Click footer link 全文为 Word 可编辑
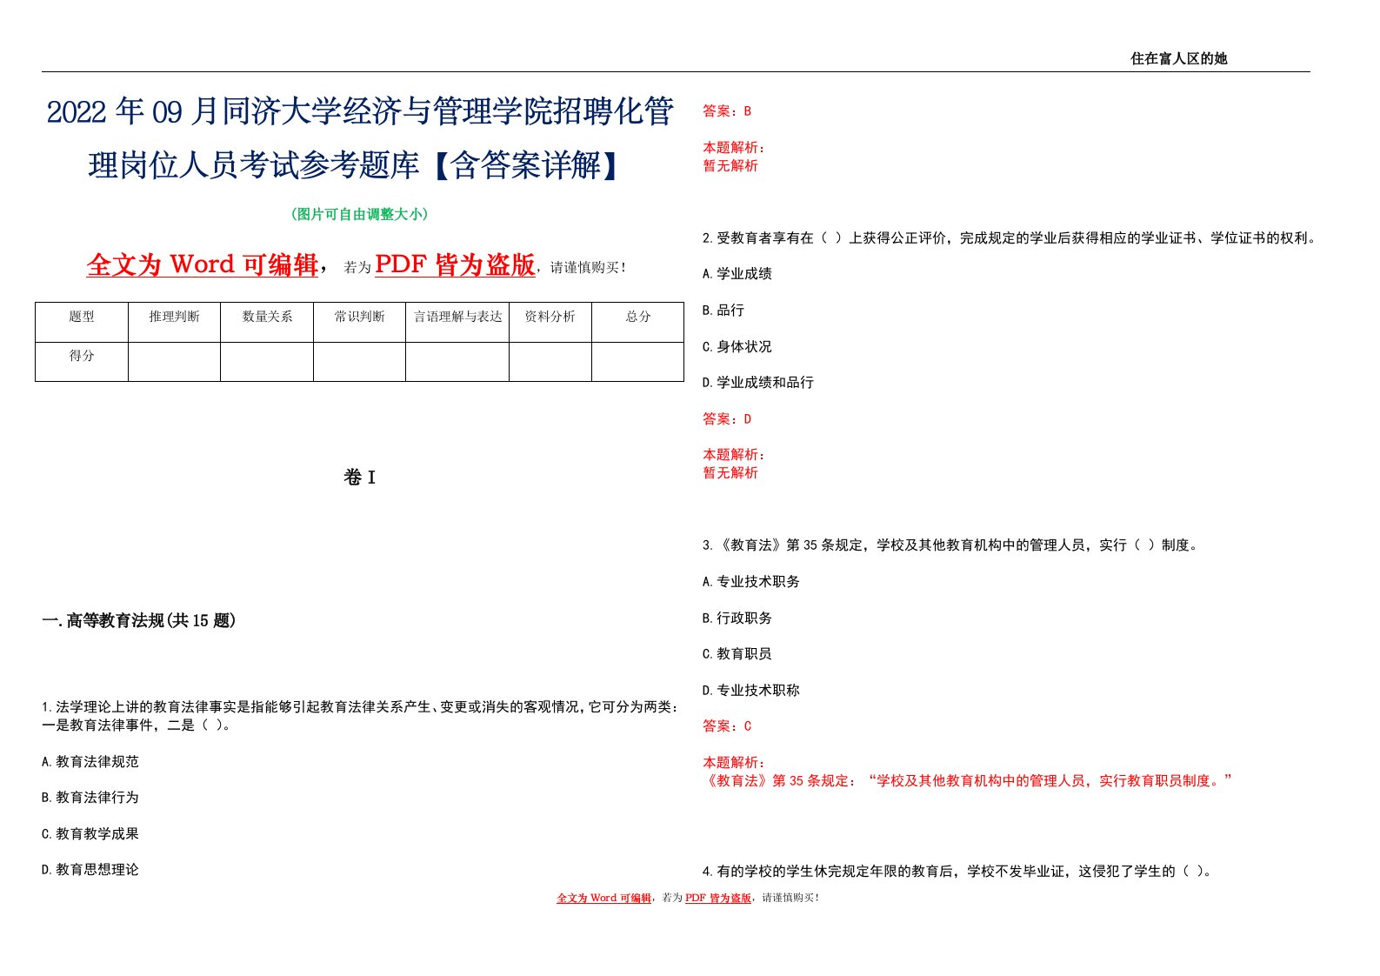Image resolution: width=1380 pixels, height=976 pixels. coord(603,898)
